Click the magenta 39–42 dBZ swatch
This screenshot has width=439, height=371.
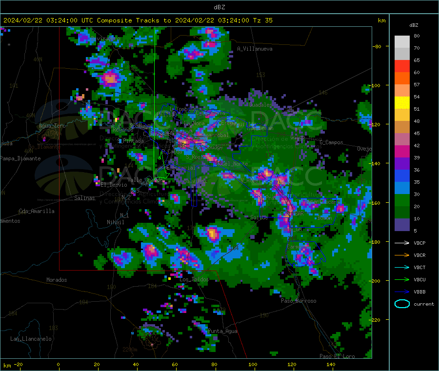pos(402,151)
